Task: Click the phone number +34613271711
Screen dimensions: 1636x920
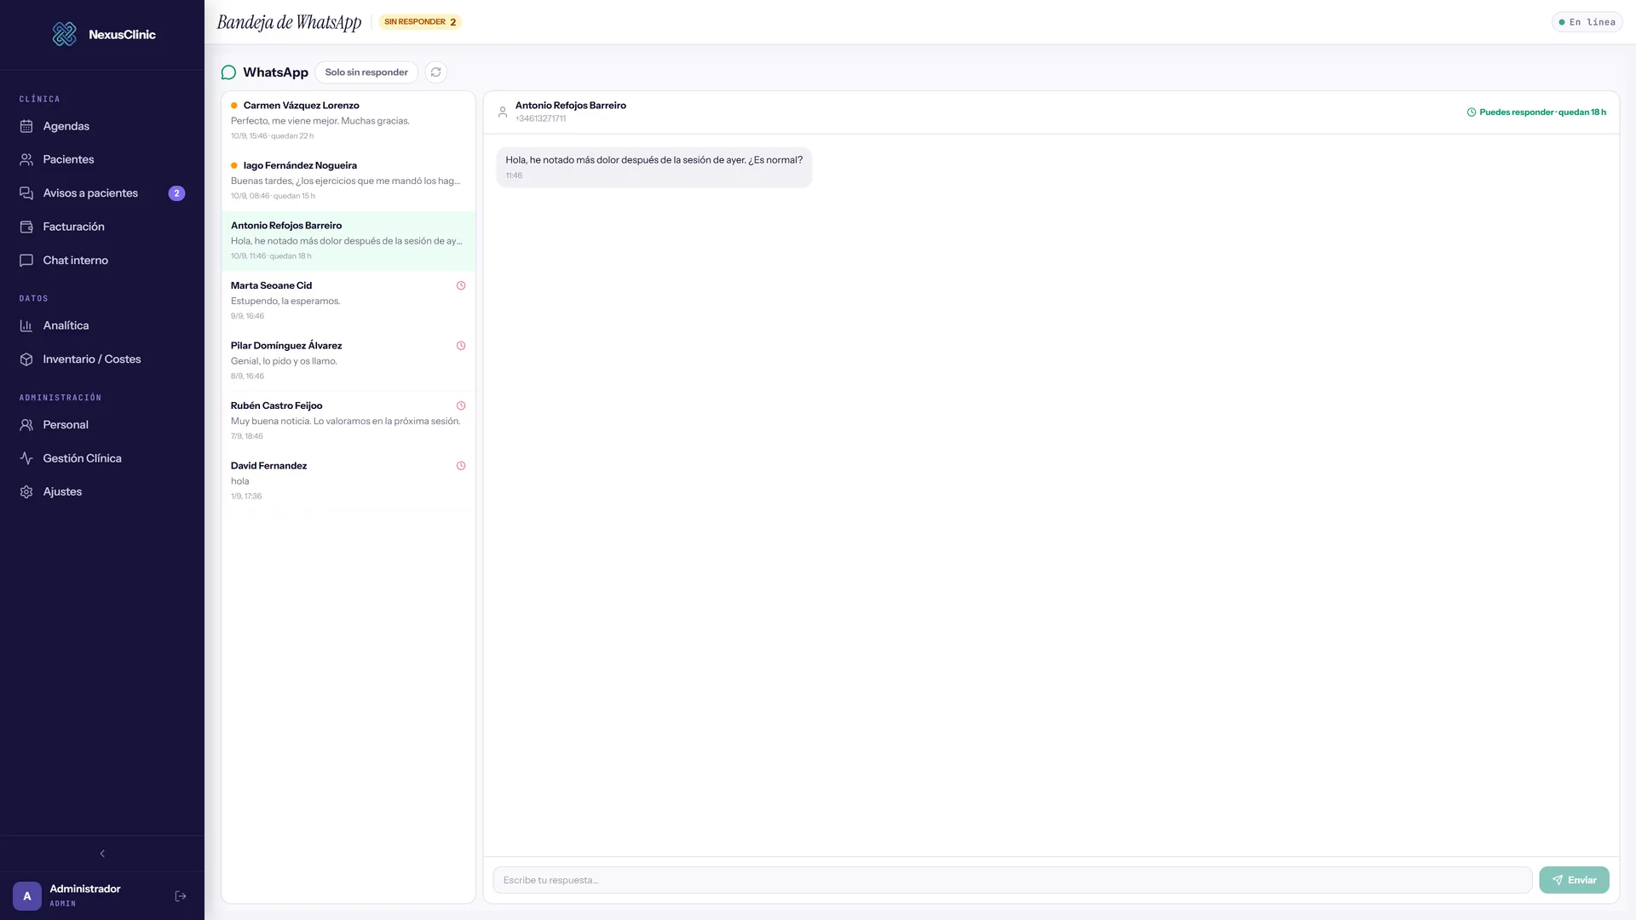Action: click(540, 119)
